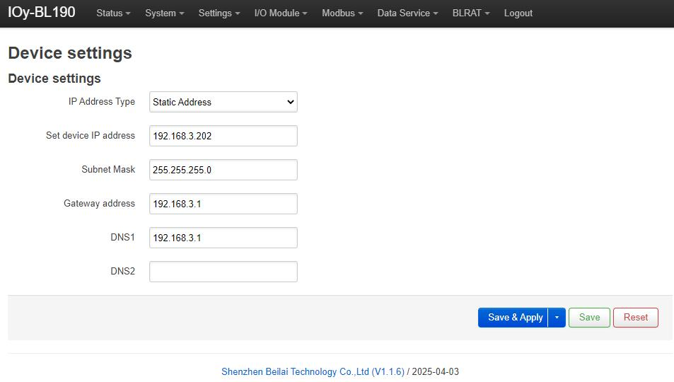Viewport: 674px width, 382px height.
Task: Click the Save & Apply button
Action: pos(513,318)
